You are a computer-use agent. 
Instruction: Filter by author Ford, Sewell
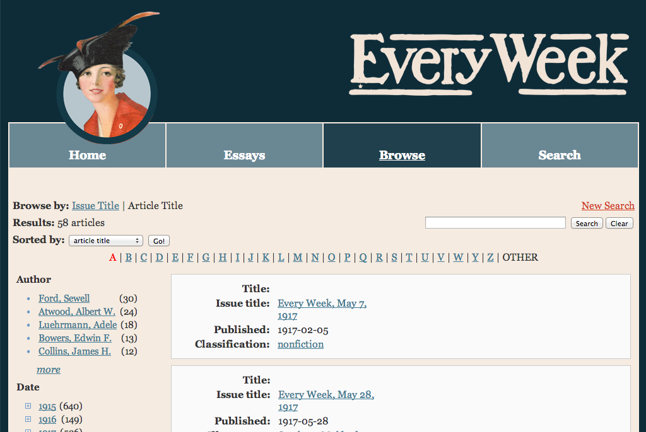click(x=64, y=298)
